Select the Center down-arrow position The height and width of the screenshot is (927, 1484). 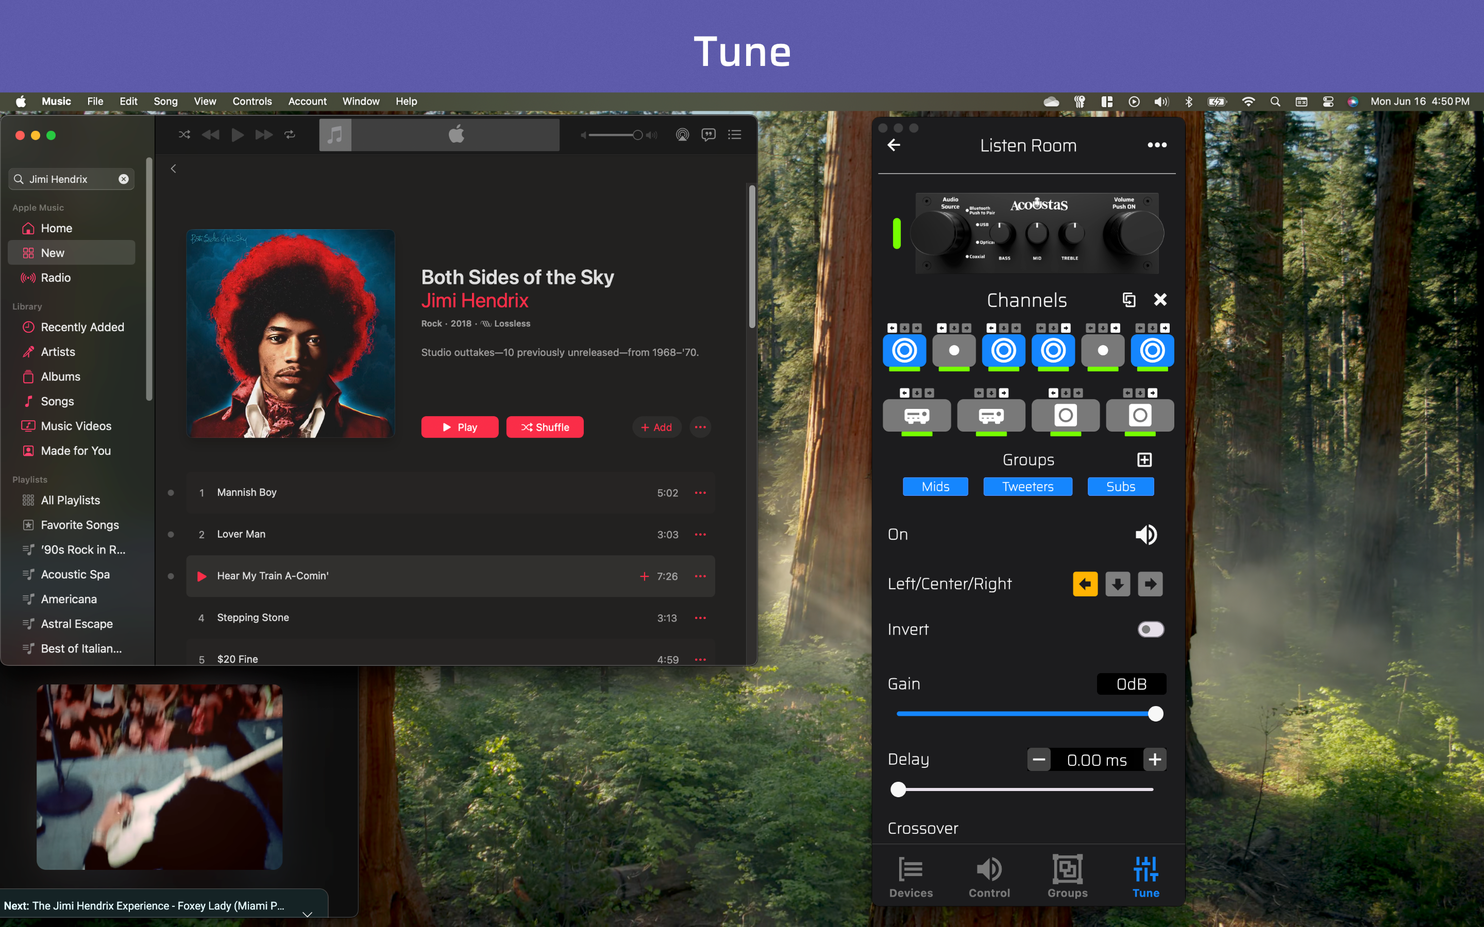[1117, 585]
